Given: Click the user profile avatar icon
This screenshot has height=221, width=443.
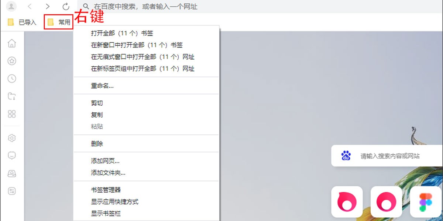Looking at the screenshot, I should point(12,6).
